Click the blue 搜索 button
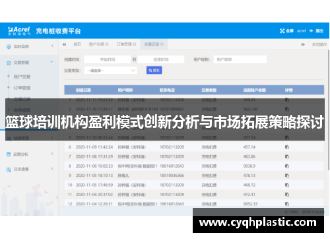 click(x=154, y=70)
